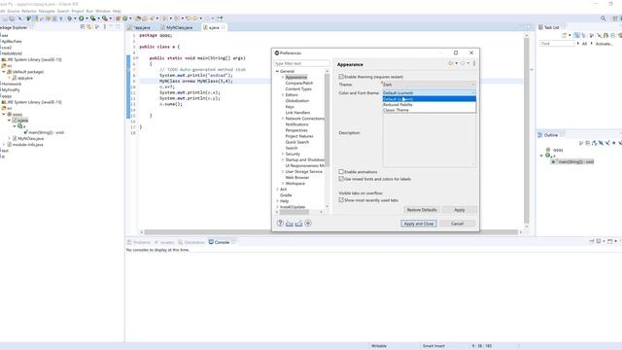Open the toolbar Search magnifier on right
Screen dimensions: 622x350
(603, 18)
